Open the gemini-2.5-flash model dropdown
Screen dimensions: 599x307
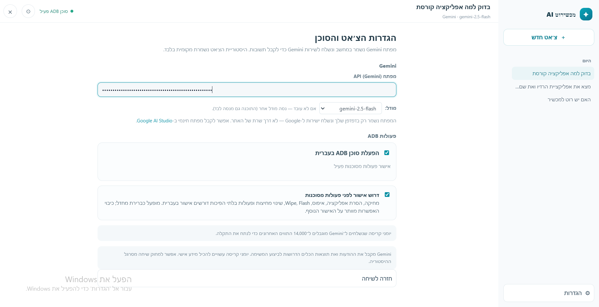350,108
